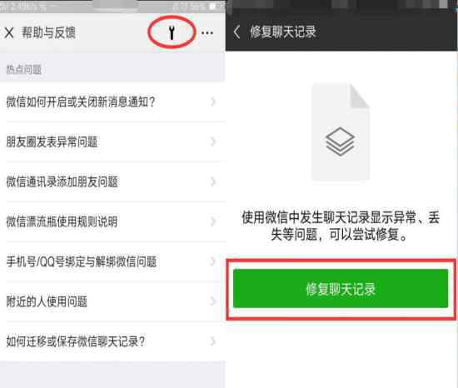
Task: Expand chevron beside 新消息通知 question
Action: [x=213, y=102]
